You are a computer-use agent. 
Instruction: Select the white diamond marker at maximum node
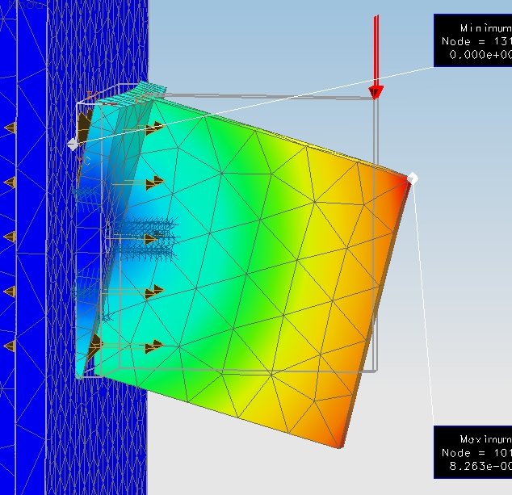(413, 177)
